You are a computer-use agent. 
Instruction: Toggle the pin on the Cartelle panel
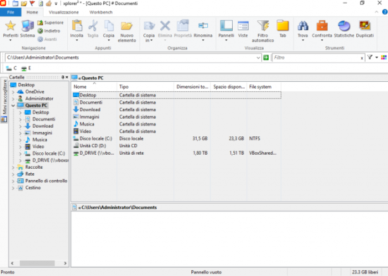[x=63, y=77]
